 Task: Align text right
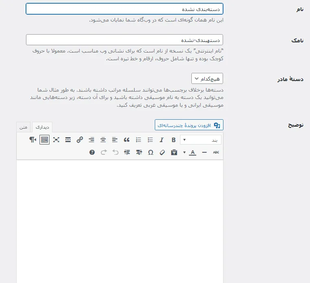(x=91, y=140)
